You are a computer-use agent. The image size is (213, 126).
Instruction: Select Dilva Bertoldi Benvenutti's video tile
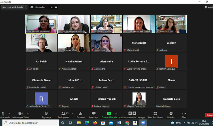41,24
